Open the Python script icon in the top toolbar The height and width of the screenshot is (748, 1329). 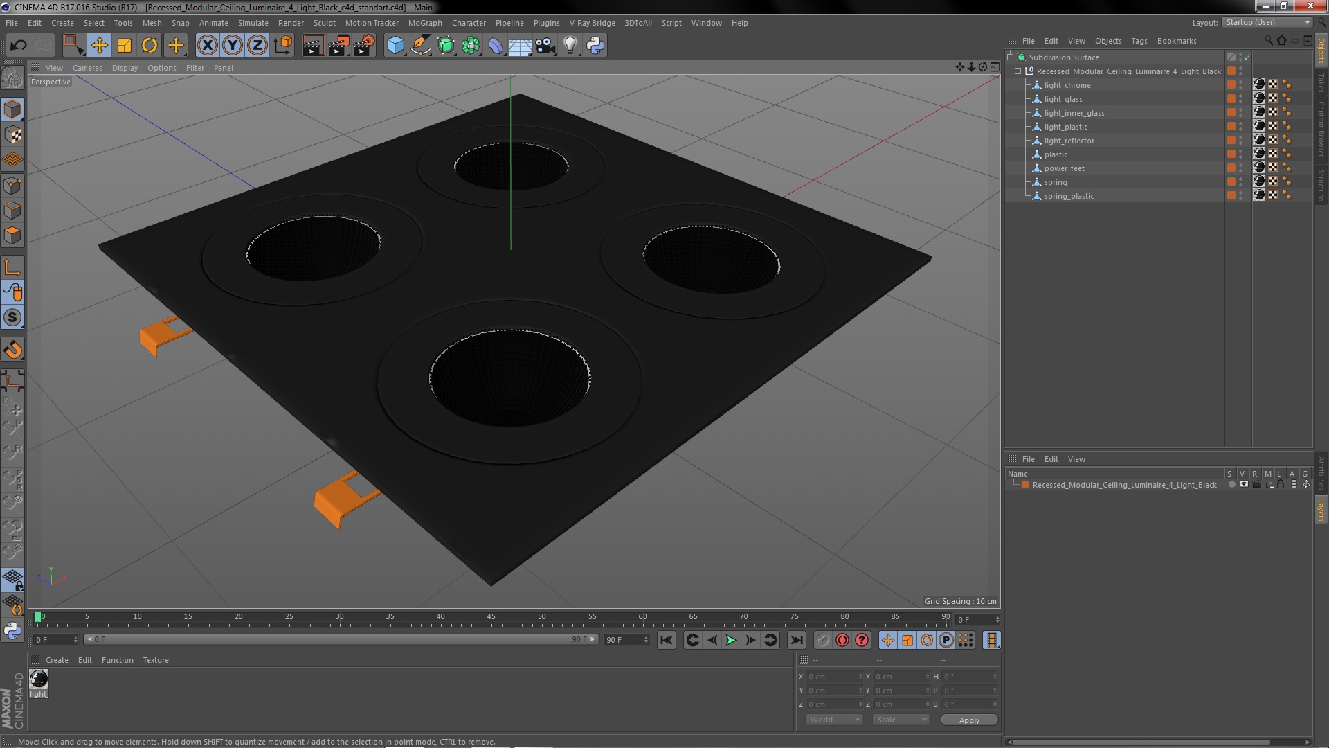click(595, 46)
